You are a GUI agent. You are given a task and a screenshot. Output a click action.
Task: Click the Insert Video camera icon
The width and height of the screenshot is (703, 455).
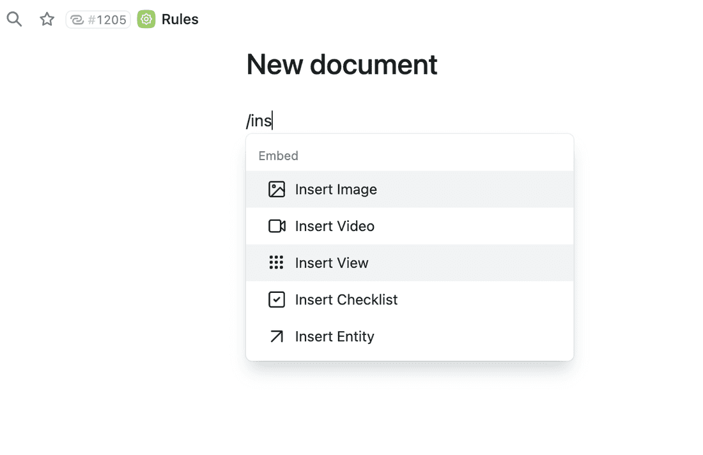point(277,226)
